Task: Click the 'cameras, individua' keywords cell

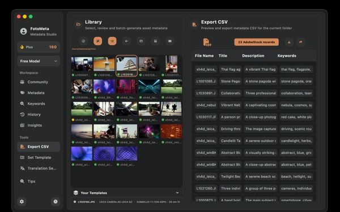Action: (296, 188)
